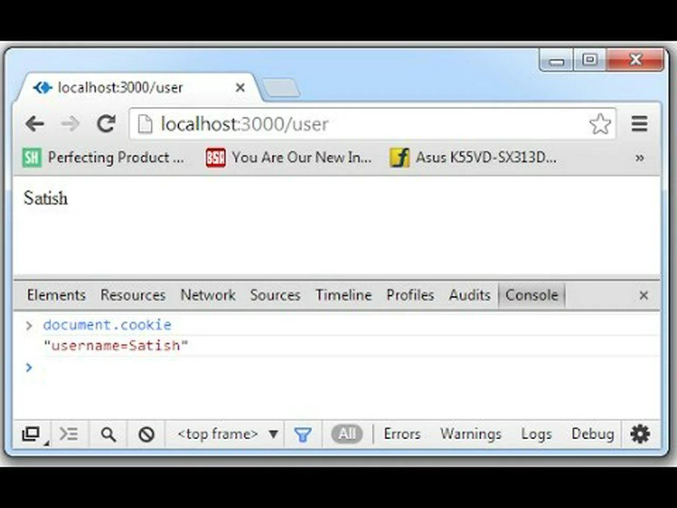677x508 pixels.
Task: Open the 'You Are Our New In...' bookmark
Action: click(289, 157)
